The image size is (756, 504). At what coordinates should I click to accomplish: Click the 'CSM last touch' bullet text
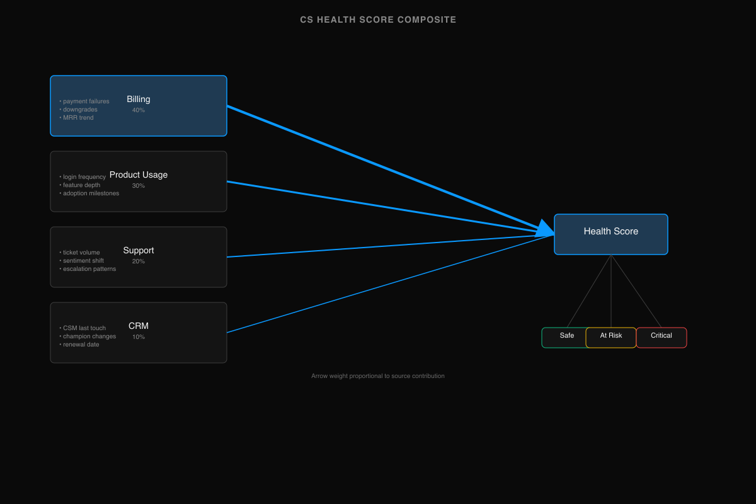click(83, 328)
